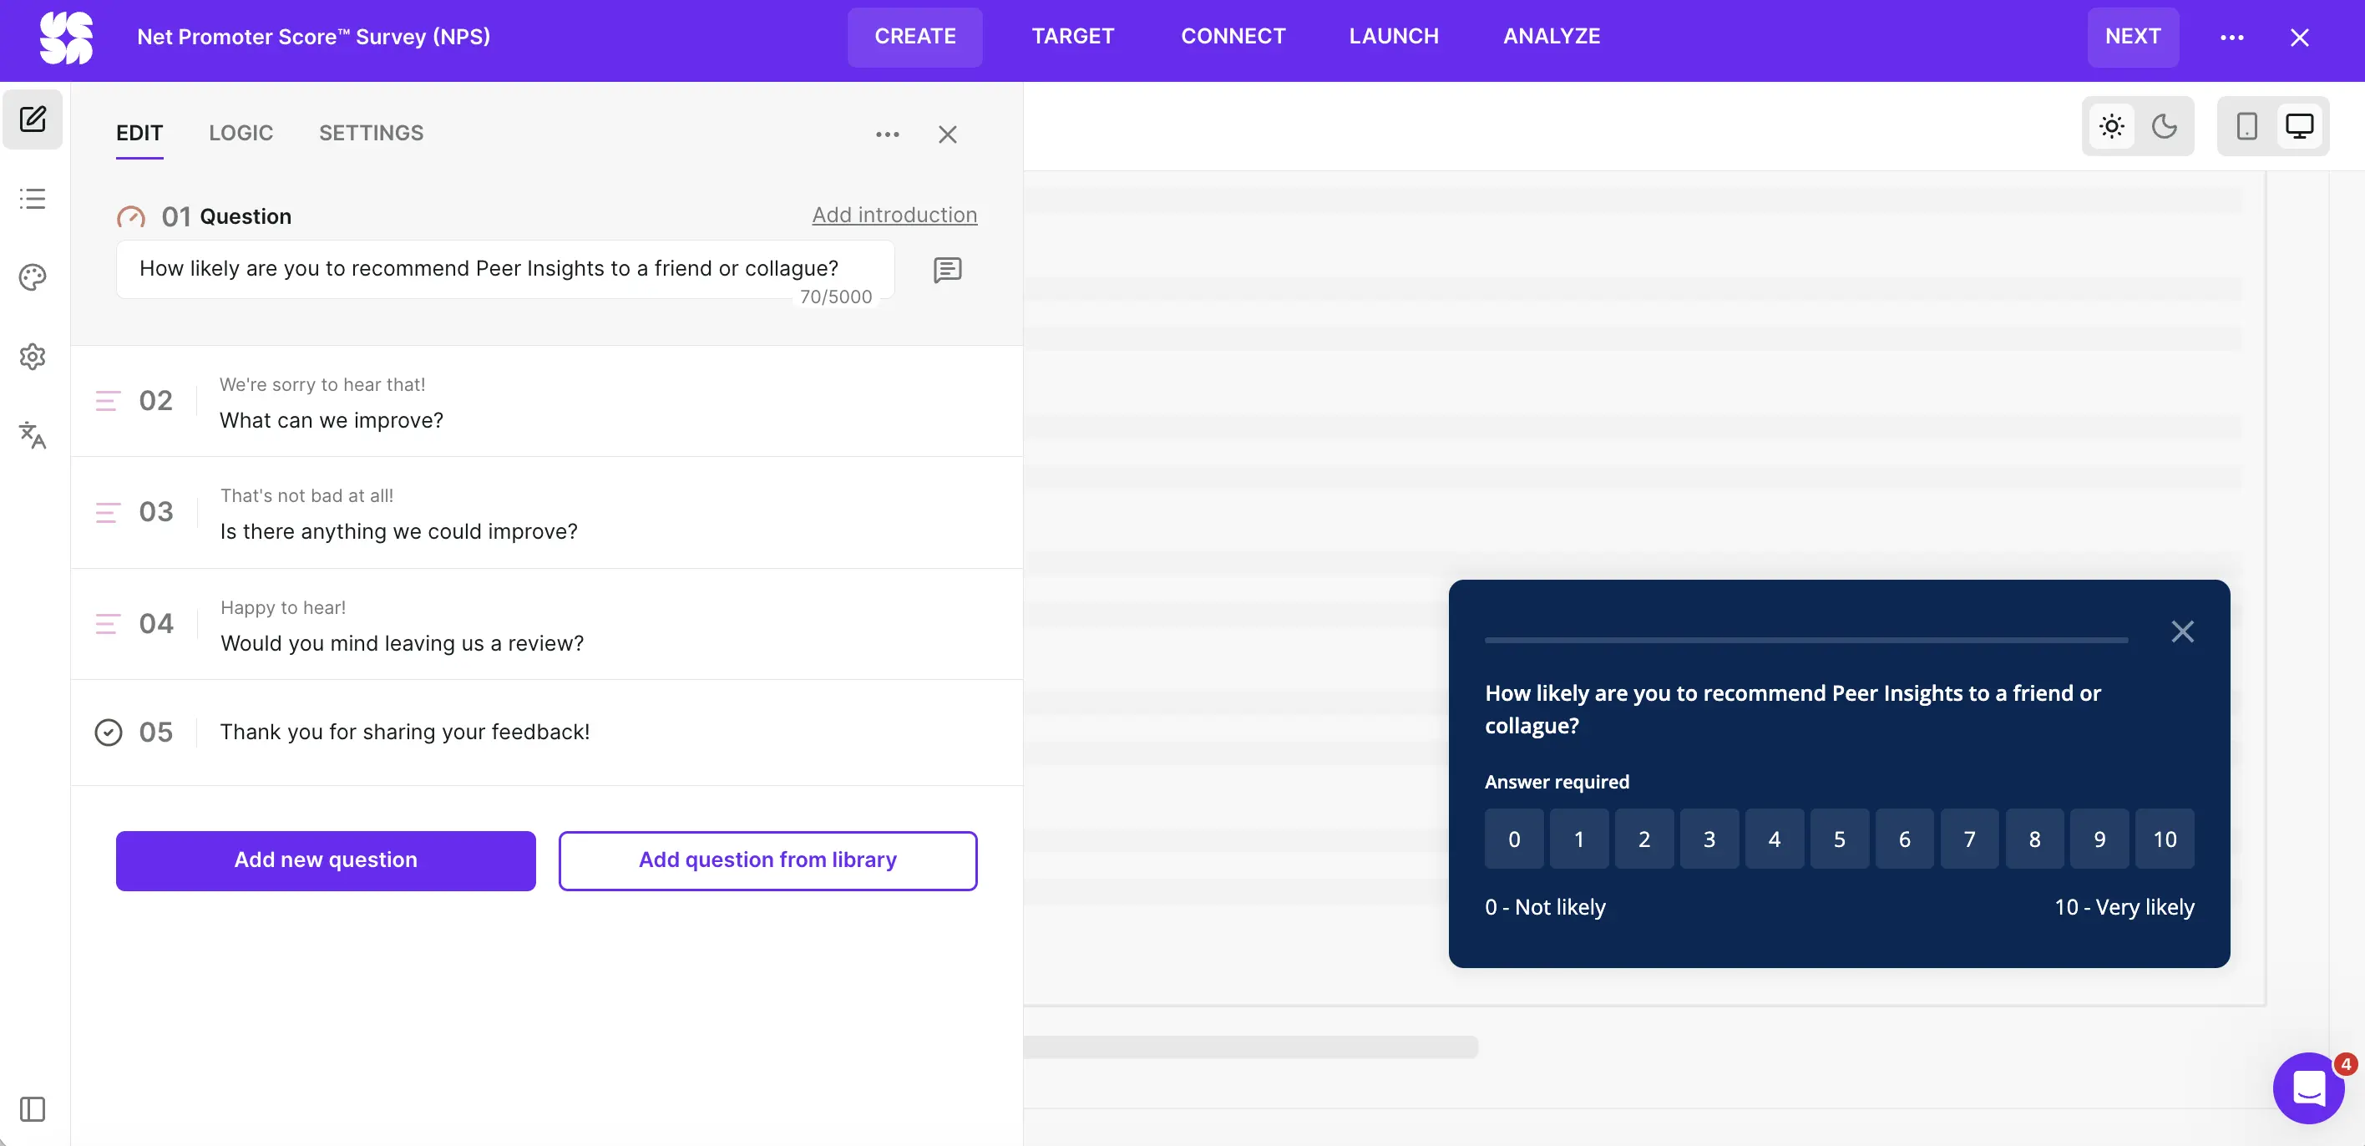Select score 8 in preview

click(2034, 839)
